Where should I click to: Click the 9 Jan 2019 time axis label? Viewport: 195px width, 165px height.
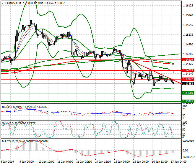[8, 162]
